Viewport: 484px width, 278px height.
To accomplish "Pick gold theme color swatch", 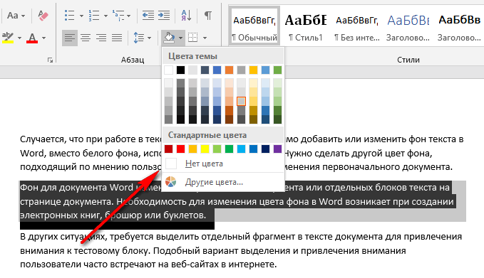I will coord(254,70).
